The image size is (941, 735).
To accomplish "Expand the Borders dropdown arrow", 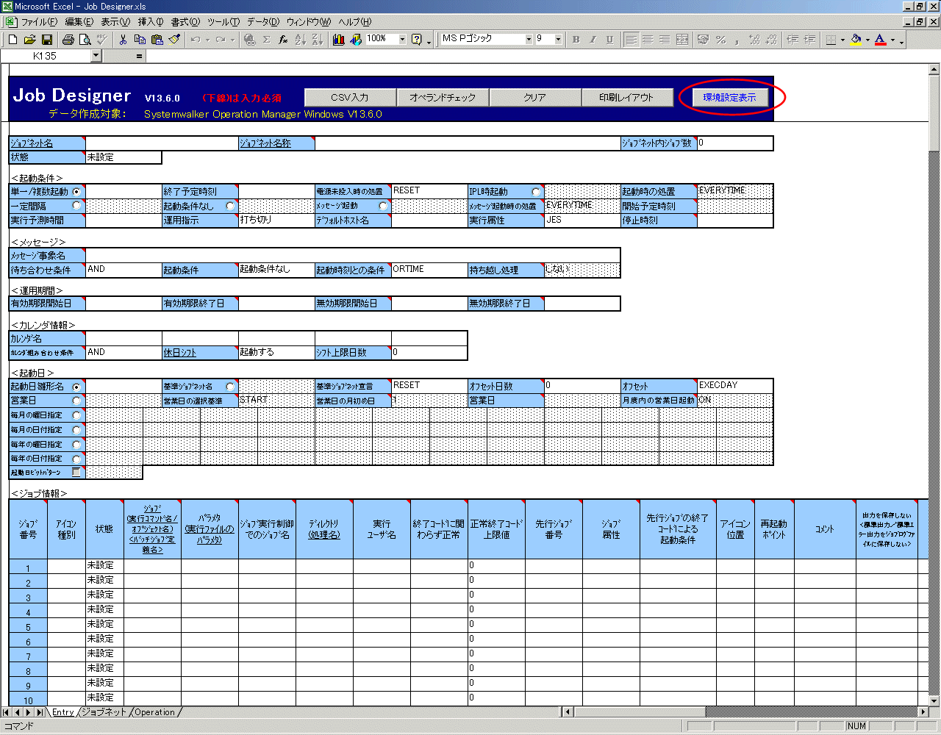I will 842,40.
